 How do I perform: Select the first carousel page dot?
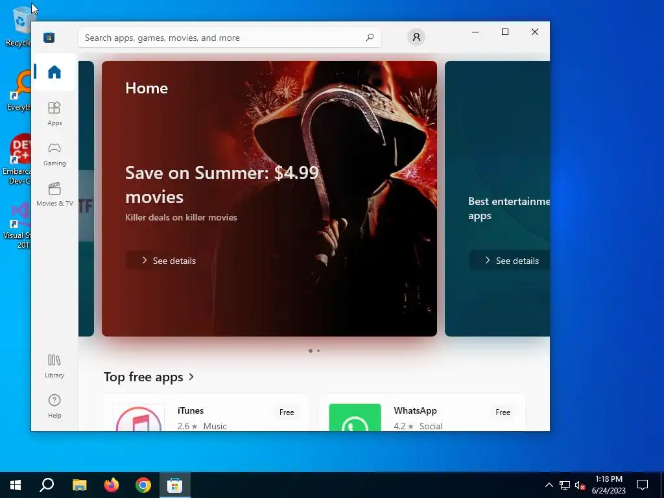(311, 351)
